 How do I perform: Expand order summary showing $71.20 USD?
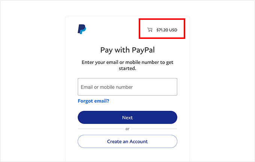167,30
